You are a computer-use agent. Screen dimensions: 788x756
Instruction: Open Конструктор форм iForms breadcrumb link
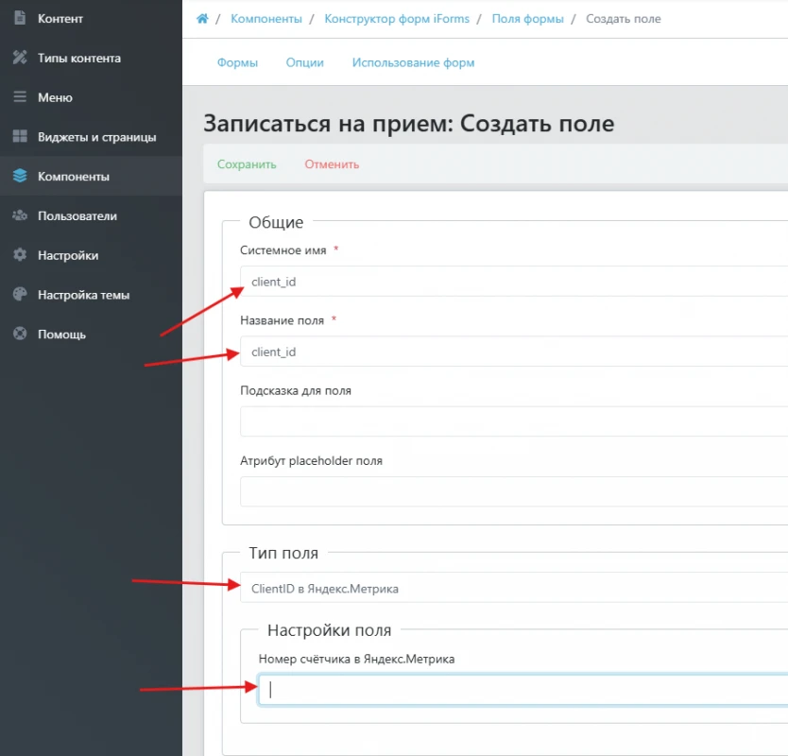click(397, 19)
